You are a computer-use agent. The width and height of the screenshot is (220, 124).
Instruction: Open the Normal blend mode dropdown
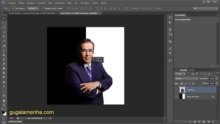click(186, 79)
